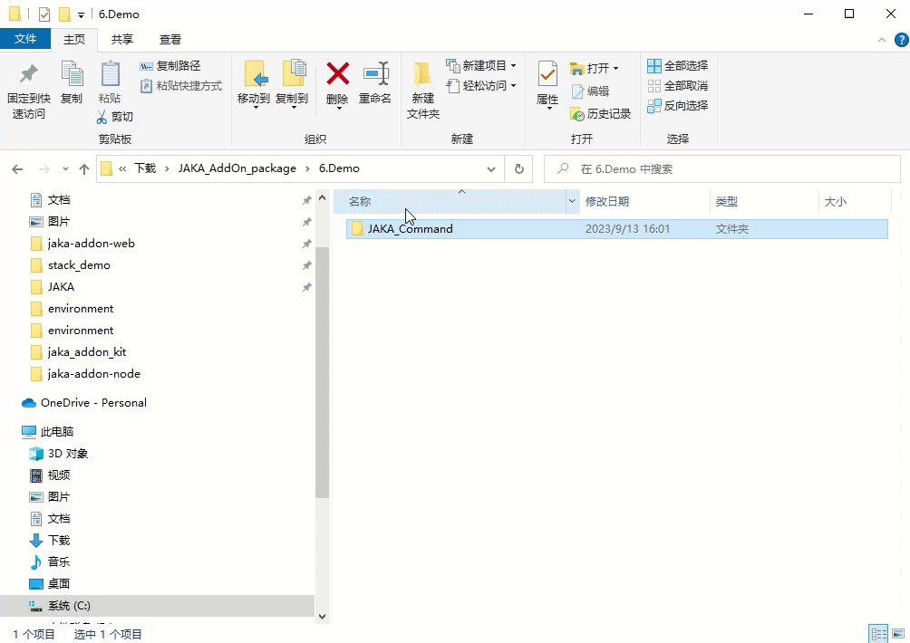
Task: Switch to the 共享 ribbon tab
Action: pos(121,40)
